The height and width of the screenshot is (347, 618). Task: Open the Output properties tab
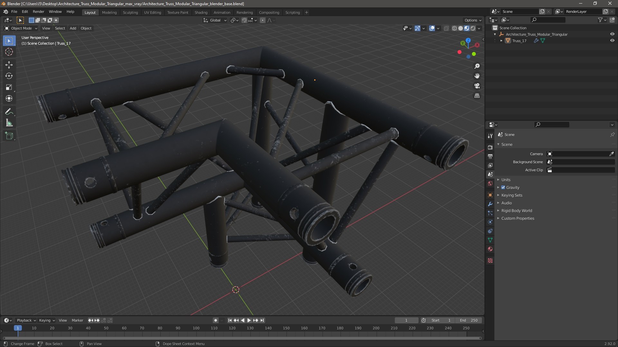click(x=490, y=156)
